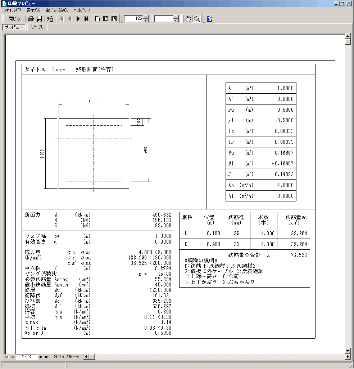Click the Mu value 1230.008
This screenshot has width=354, height=369.
pyautogui.click(x=160, y=290)
